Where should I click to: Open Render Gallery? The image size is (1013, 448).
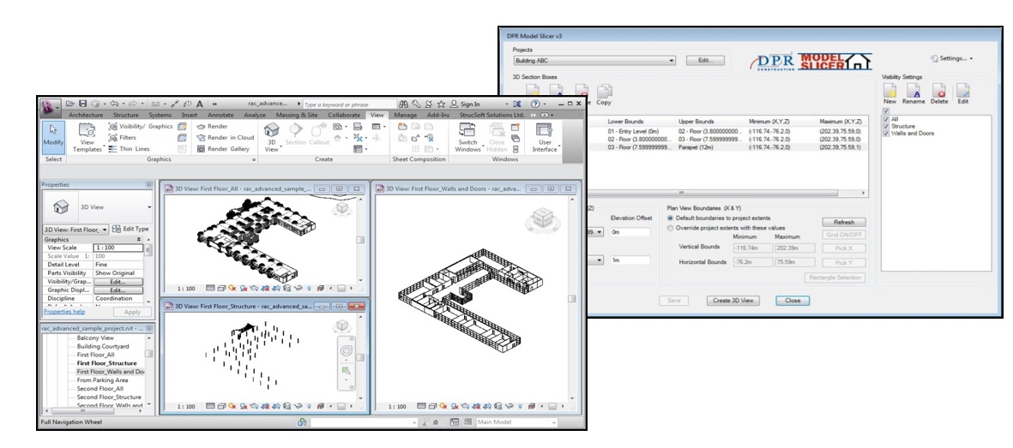223,148
